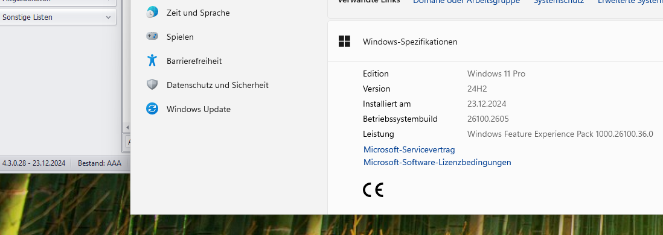663x235 pixels.
Task: Click the Windows logo beside Windows-Spezifikationen
Action: point(345,42)
